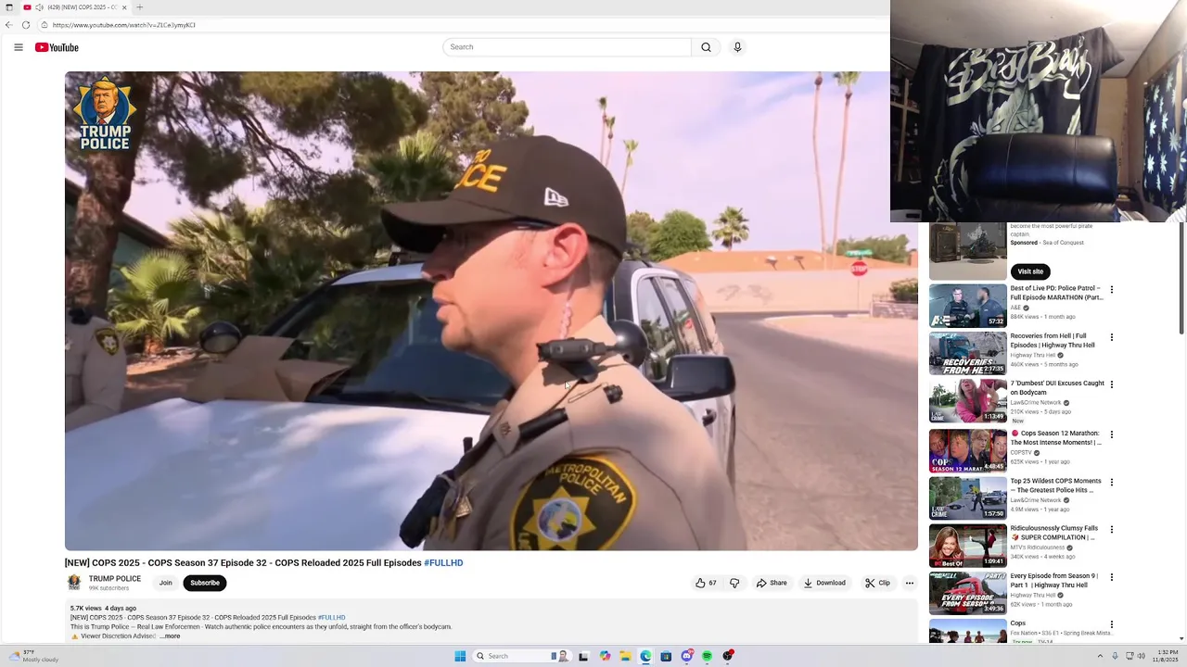Focus the YouTube search field

567,47
